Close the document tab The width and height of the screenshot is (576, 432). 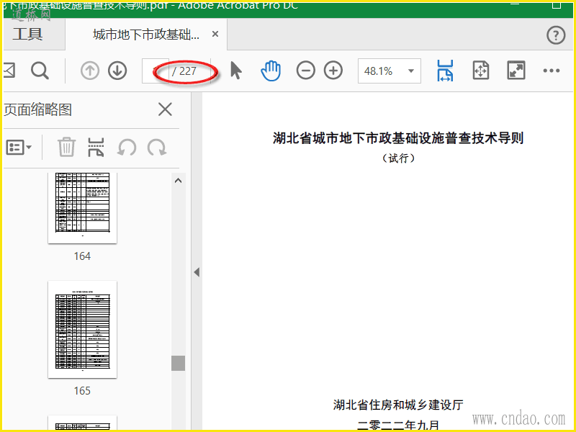pyautogui.click(x=215, y=34)
